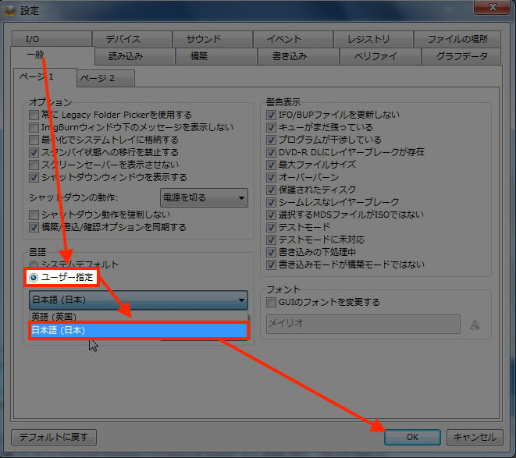The image size is (516, 458).
Task: Toggle GUIのフォントを変更する checkbox
Action: coord(272,302)
